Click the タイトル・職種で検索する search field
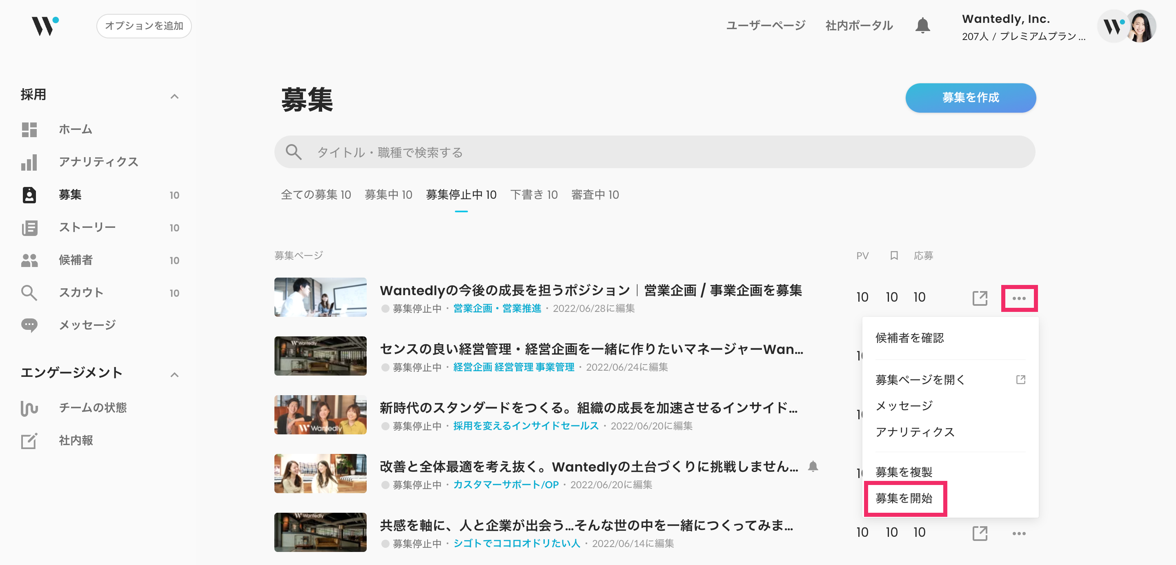The width and height of the screenshot is (1176, 565). click(655, 152)
